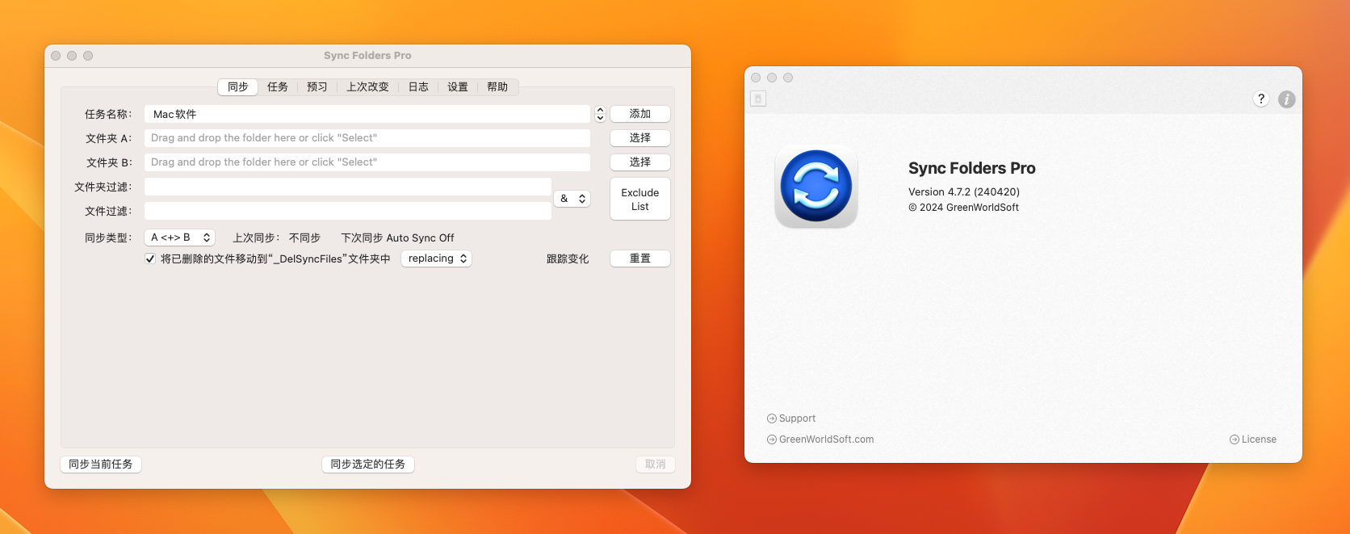1350x534 pixels.
Task: Click the small document icon in About window
Action: pos(758,99)
